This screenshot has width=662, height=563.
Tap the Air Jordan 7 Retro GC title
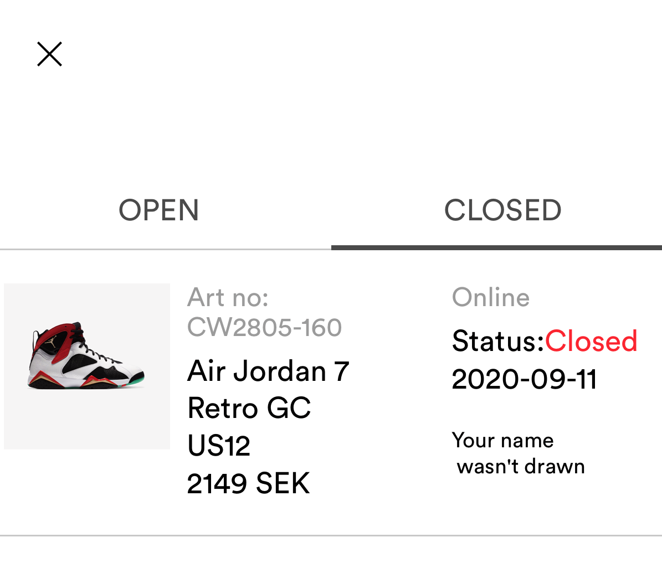click(268, 390)
